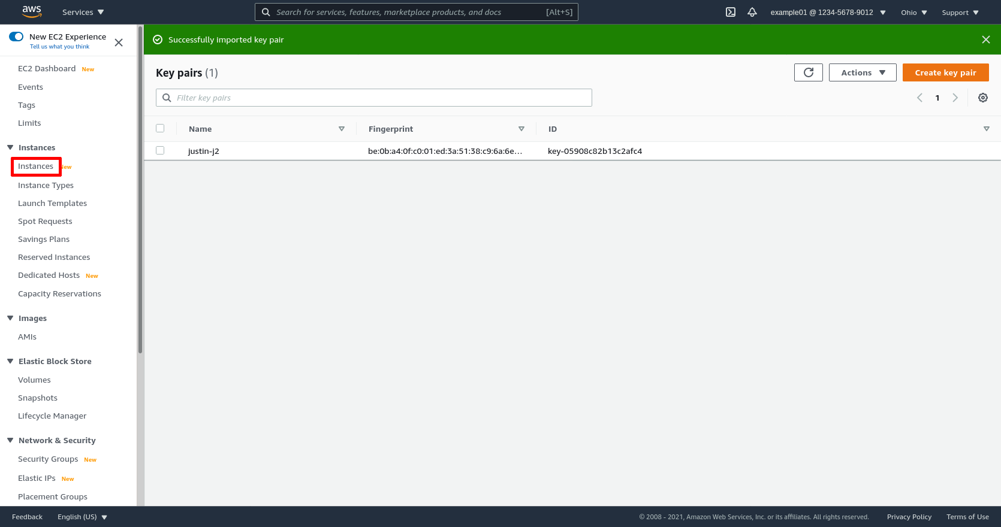The image size is (1001, 527).
Task: Select key pair name justin-j2
Action: [x=203, y=151]
